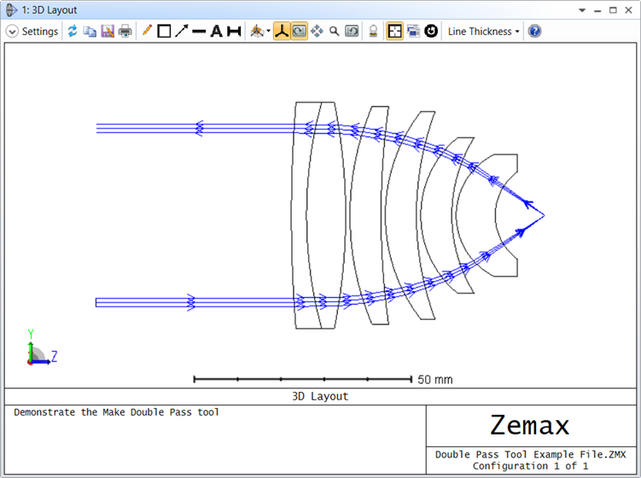
Task: Activate the pan move tool
Action: coord(317,31)
